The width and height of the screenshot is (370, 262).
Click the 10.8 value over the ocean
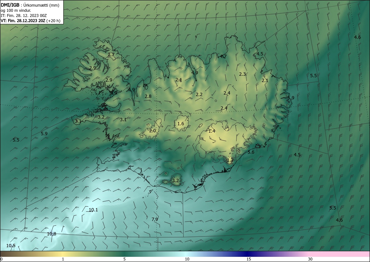point(52,234)
